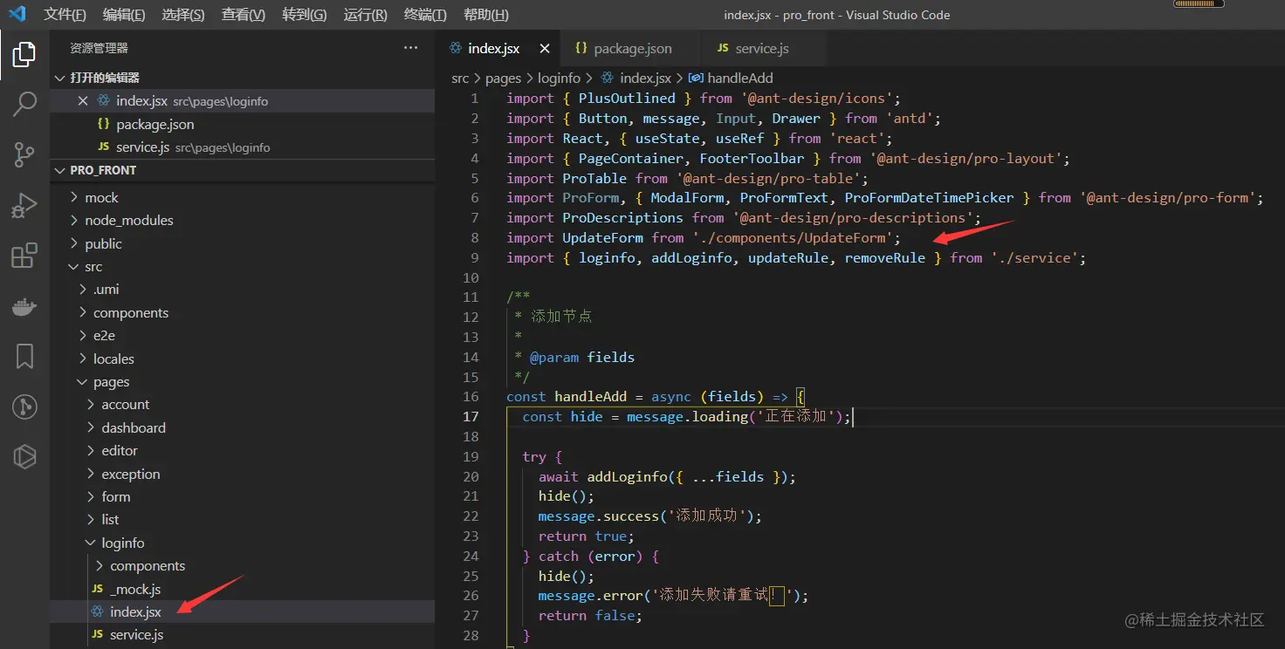1285x649 pixels.
Task: Open service.js in loginfo folder tree
Action: click(x=136, y=634)
